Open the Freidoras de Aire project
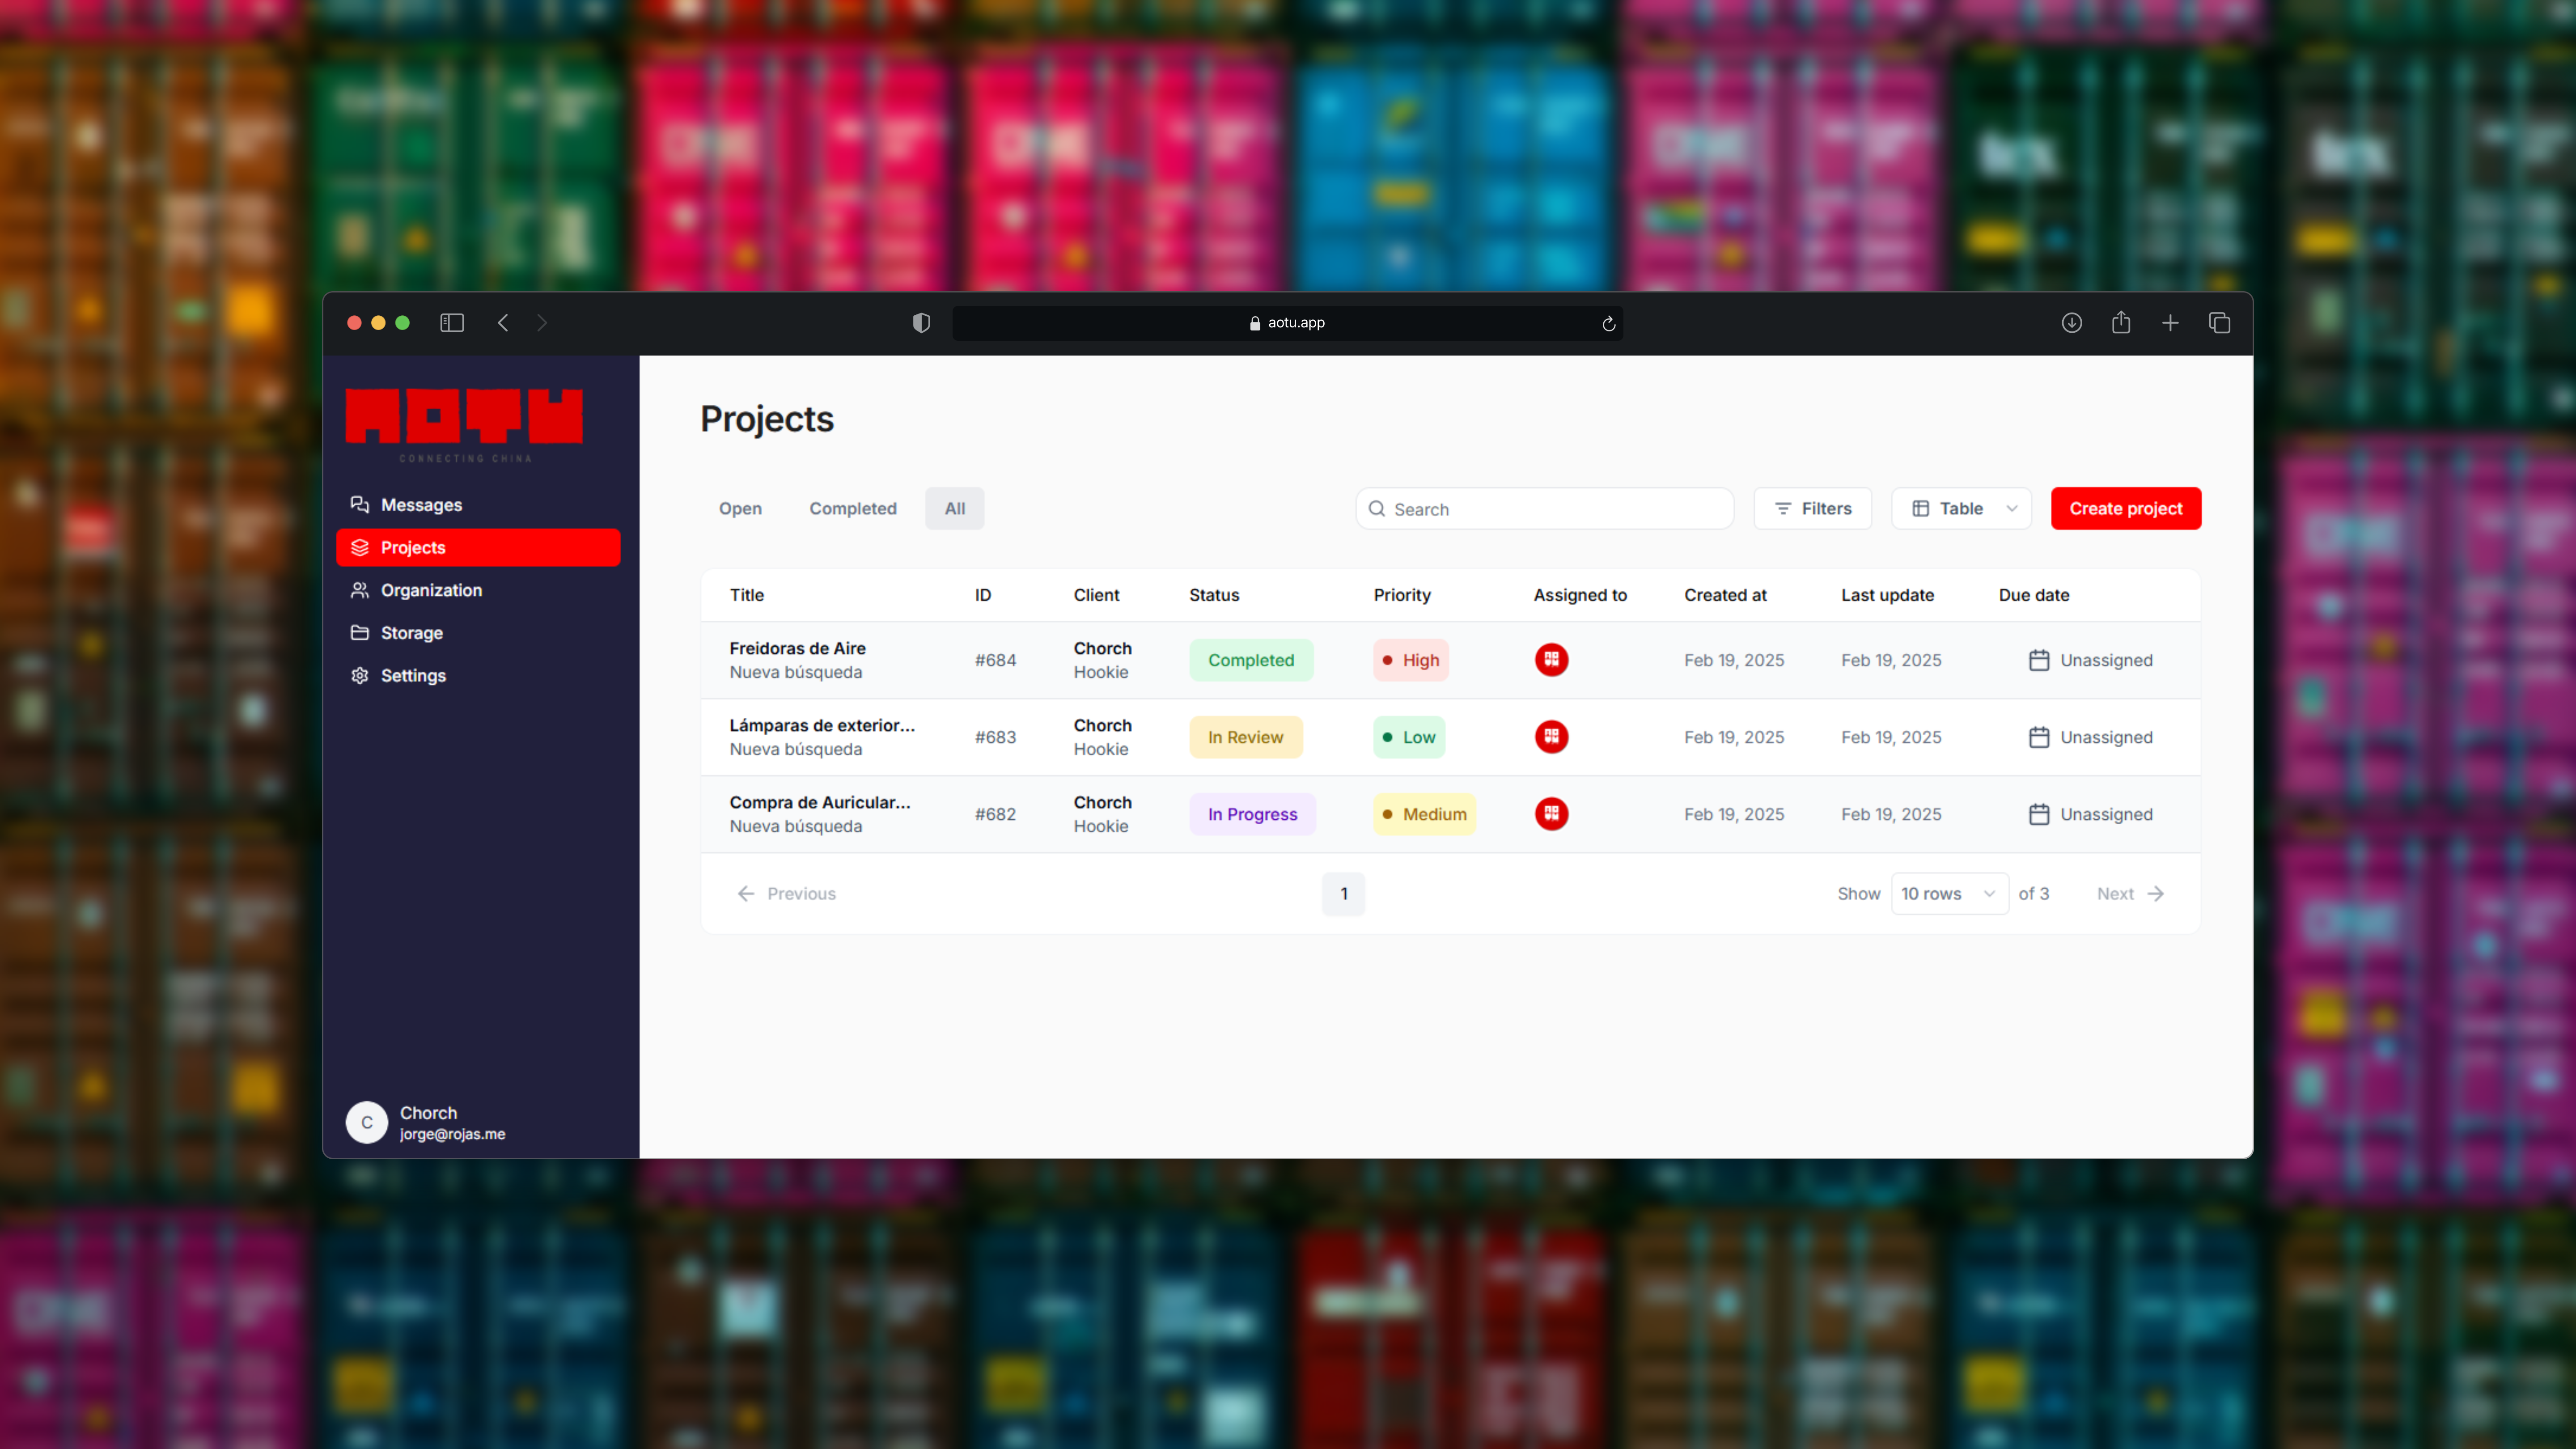Image resolution: width=2576 pixels, height=1449 pixels. [x=797, y=648]
